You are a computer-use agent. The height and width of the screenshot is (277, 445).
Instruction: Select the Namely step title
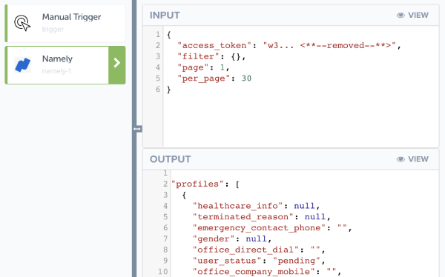click(x=57, y=59)
